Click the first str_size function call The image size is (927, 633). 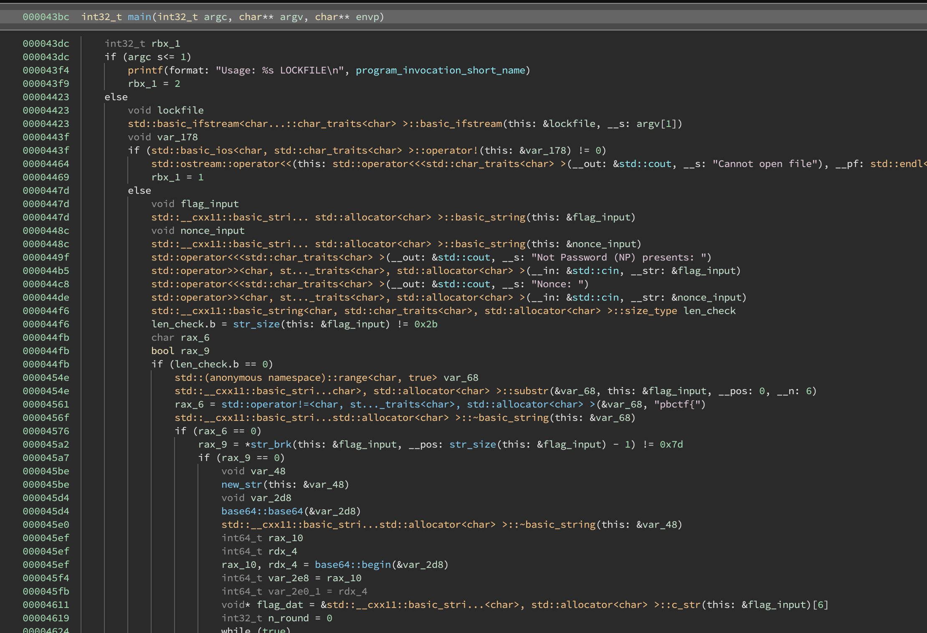tap(256, 324)
